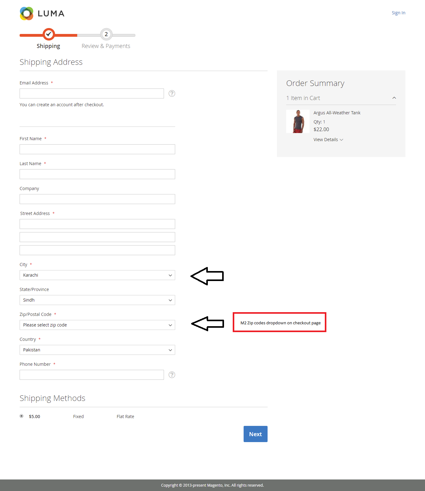Click the Luma logo icon
This screenshot has width=425, height=491.
point(26,14)
